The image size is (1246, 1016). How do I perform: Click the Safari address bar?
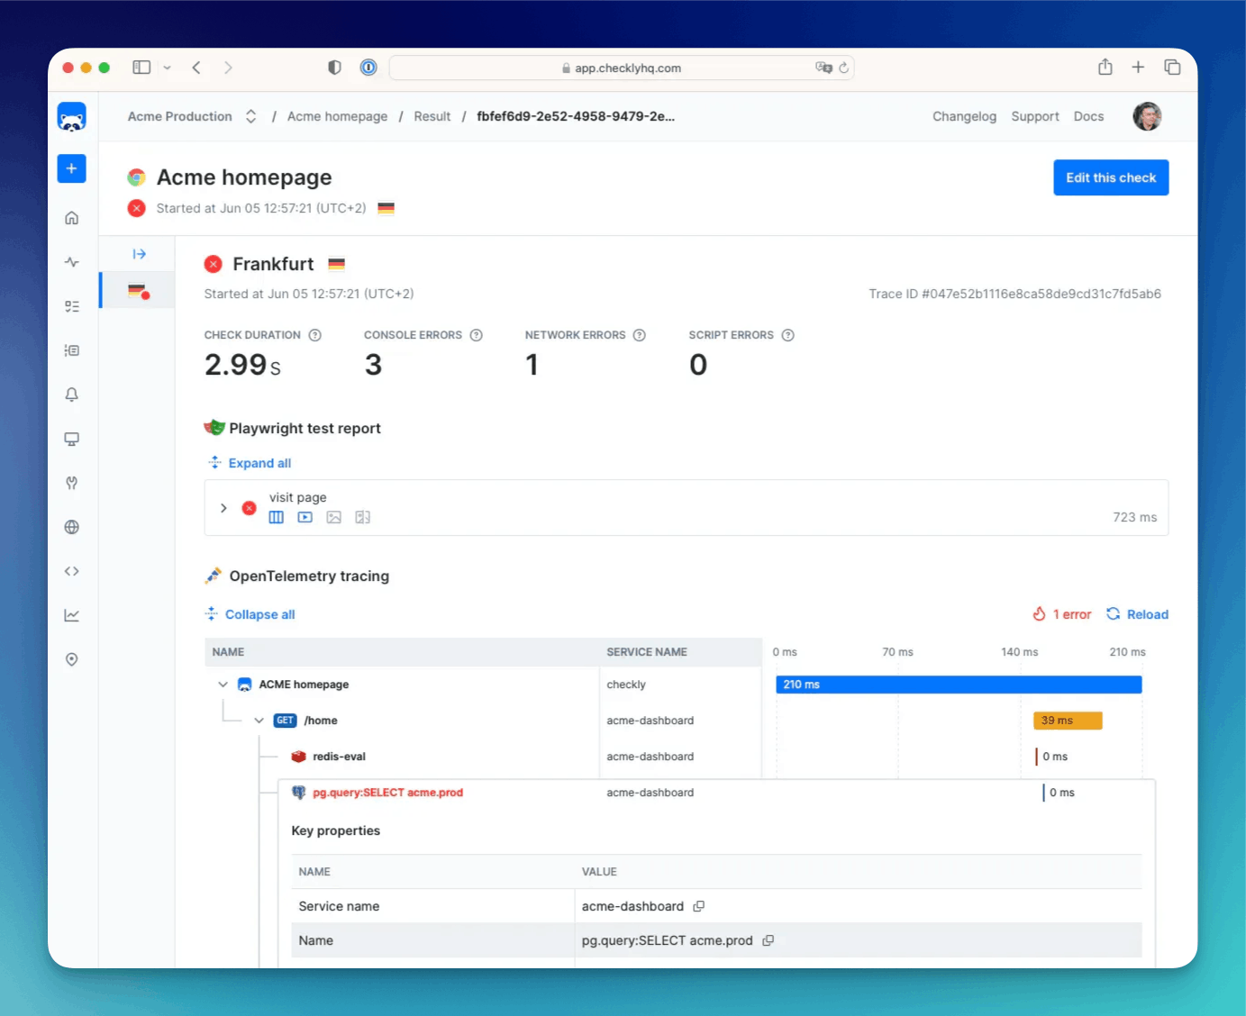[622, 68]
